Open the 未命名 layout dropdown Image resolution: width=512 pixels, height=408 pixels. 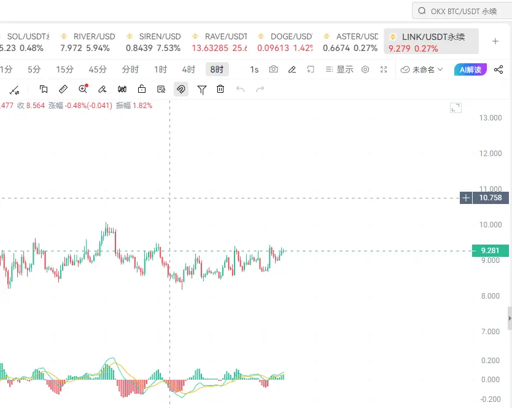pyautogui.click(x=422, y=69)
